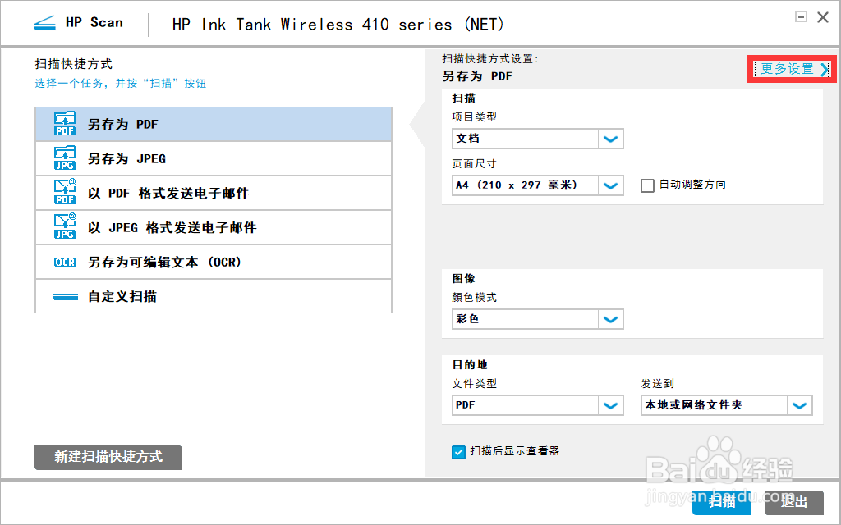Click the Save as JPEG shortcut icon

coord(64,158)
